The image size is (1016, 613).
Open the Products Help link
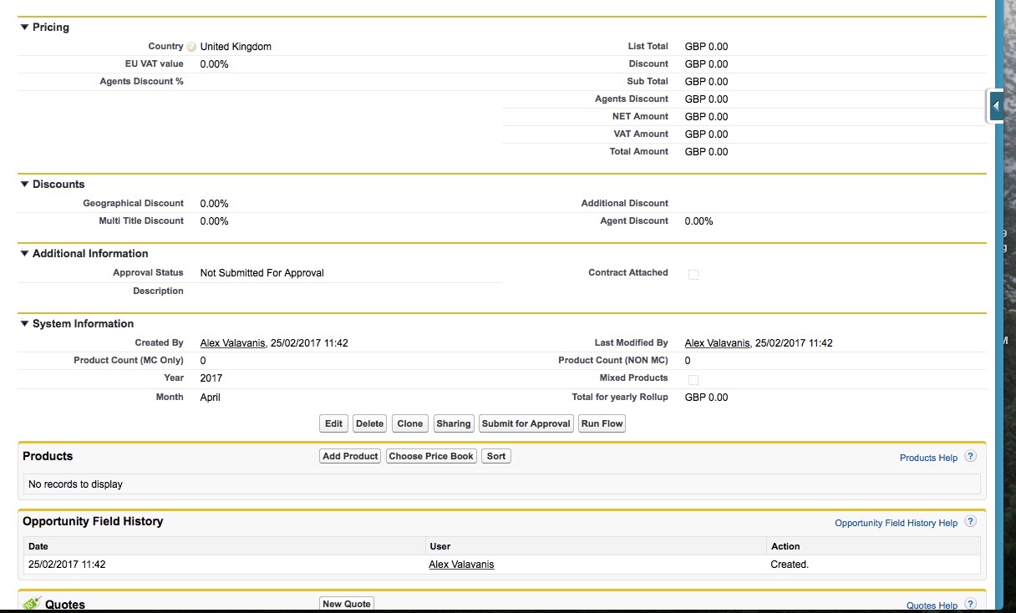click(928, 458)
